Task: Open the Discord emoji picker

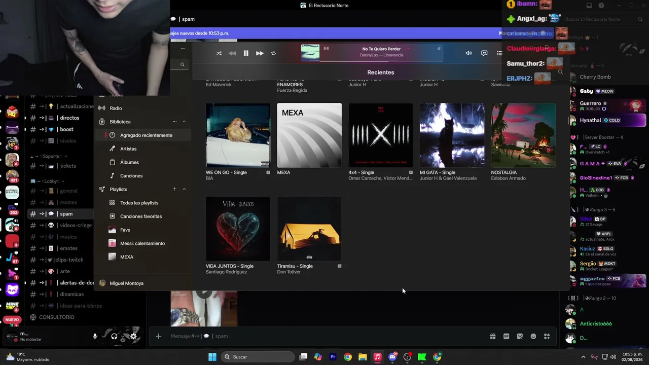Action: 533,336
